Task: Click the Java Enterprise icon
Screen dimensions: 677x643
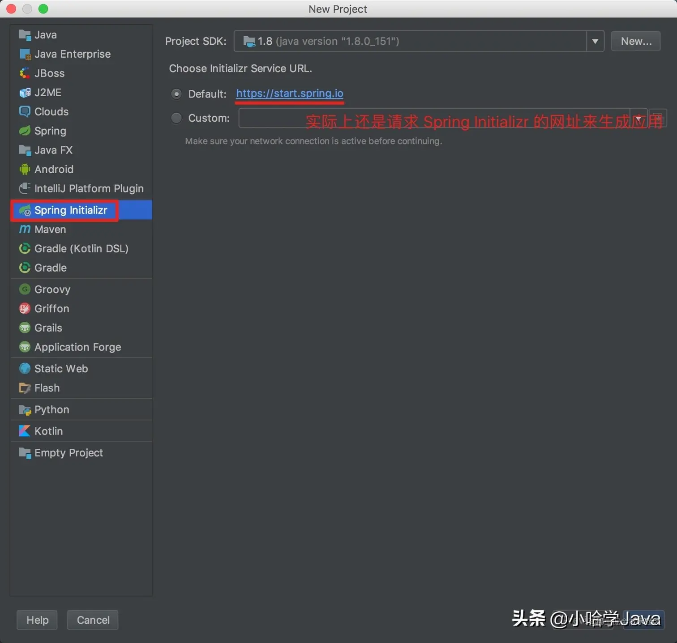Action: [x=25, y=54]
